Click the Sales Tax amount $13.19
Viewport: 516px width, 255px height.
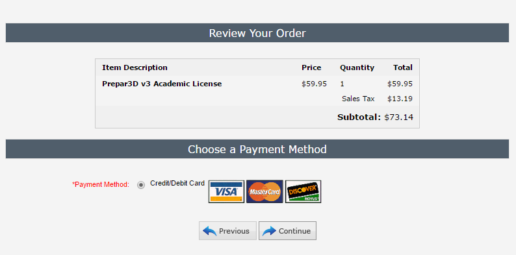pyautogui.click(x=400, y=99)
